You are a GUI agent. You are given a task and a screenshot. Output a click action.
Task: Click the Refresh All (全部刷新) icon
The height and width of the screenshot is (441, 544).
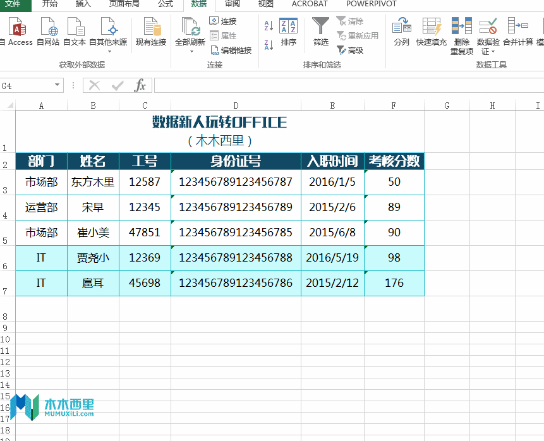190,27
